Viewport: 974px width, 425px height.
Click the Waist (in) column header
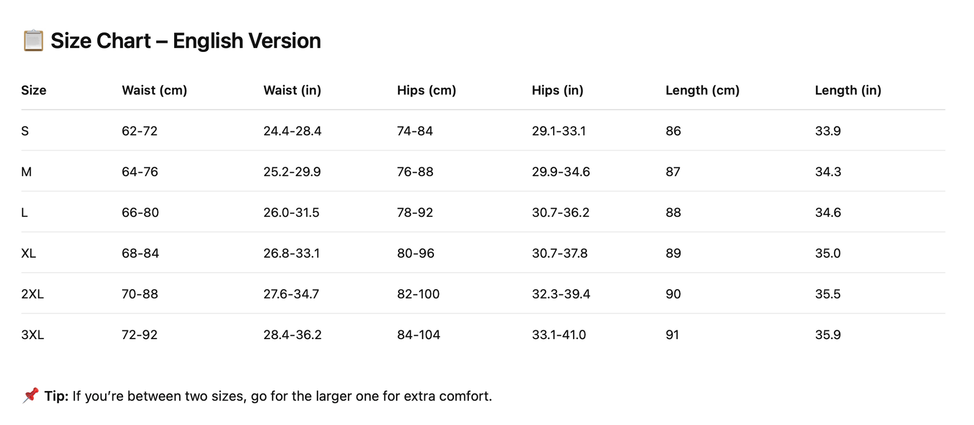pos(292,90)
